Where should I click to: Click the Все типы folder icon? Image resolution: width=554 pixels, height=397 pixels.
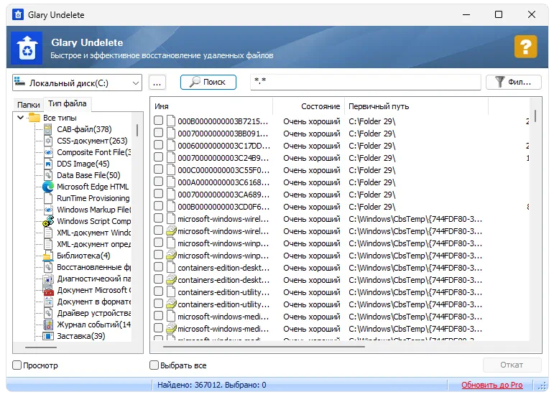tap(34, 117)
